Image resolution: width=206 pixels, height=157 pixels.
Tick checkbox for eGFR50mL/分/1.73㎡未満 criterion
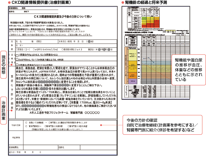point(17,59)
